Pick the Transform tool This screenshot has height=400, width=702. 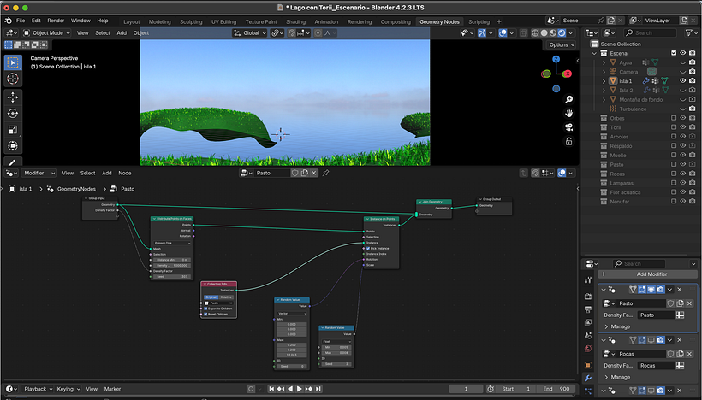[13, 145]
